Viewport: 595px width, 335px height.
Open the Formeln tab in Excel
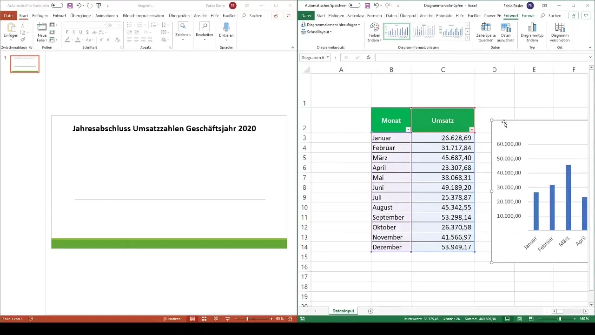pos(374,15)
